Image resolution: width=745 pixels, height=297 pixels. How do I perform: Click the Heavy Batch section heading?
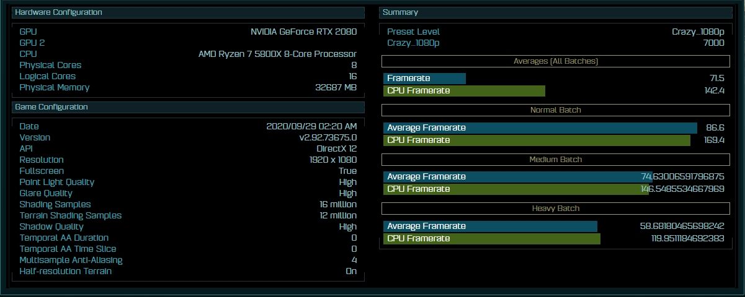coord(555,209)
